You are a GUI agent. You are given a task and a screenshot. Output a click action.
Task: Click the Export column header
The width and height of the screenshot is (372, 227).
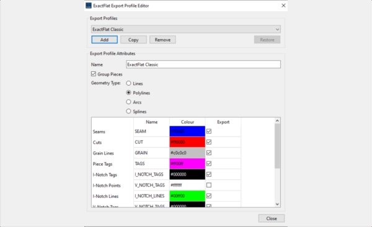point(223,122)
